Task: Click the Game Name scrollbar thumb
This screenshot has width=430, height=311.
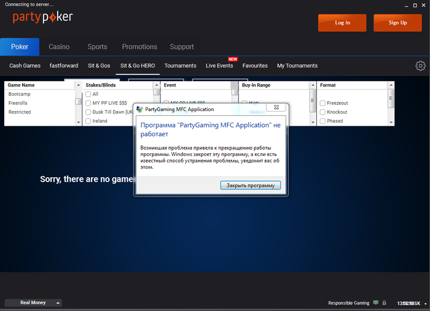Action: 79,102
